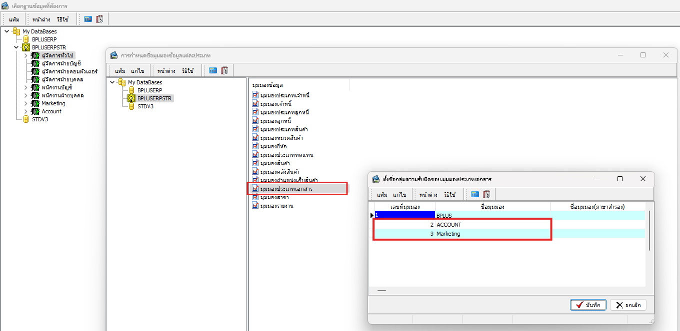Click the vertical scrollbar of the view-name grid

(649, 230)
